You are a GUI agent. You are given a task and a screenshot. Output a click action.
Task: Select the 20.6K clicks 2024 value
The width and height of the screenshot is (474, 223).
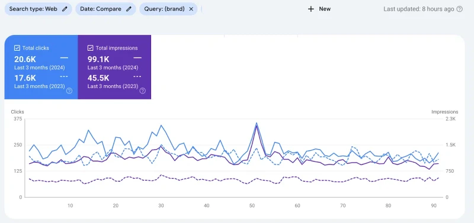pyautogui.click(x=25, y=59)
